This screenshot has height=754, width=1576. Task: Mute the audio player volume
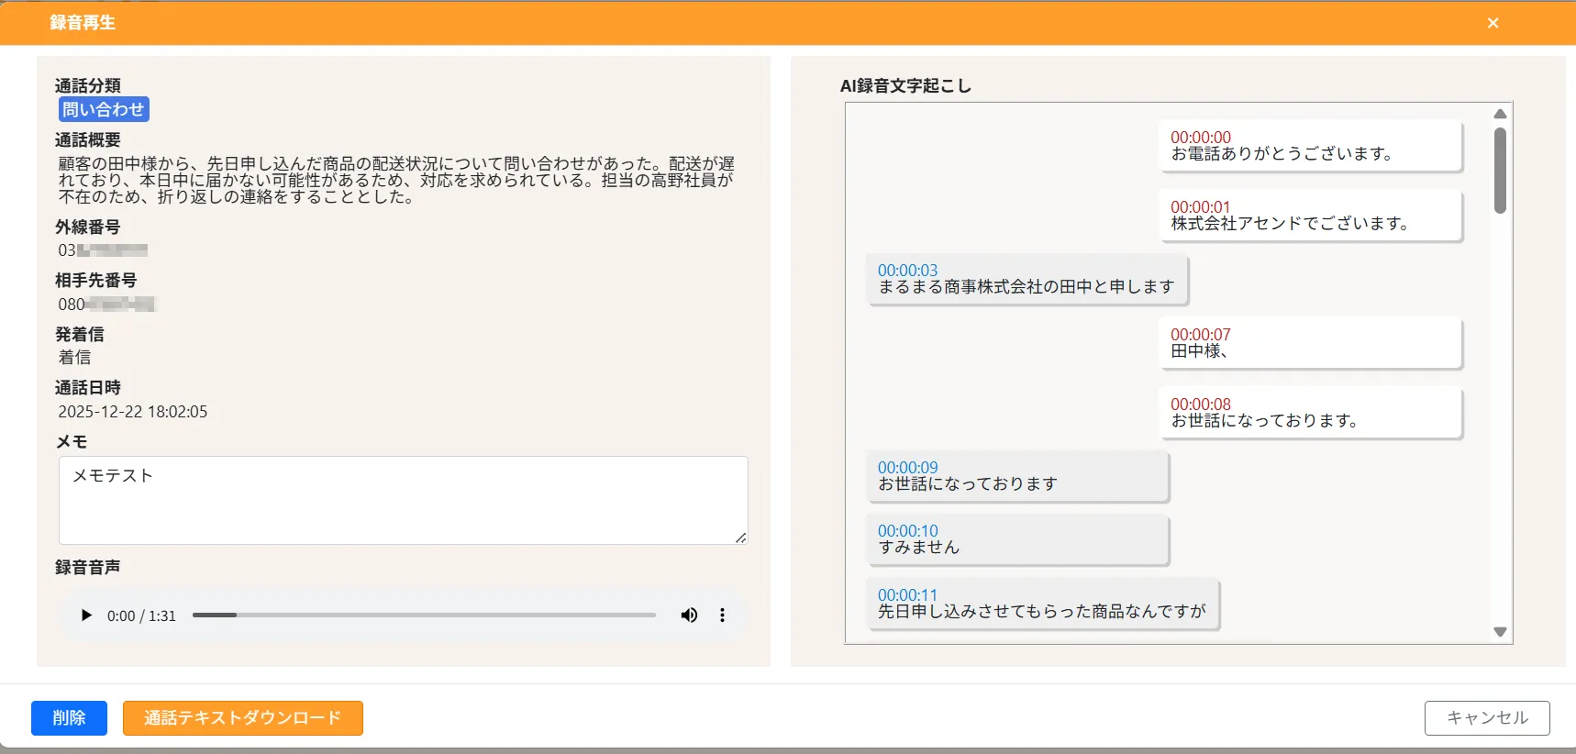(x=689, y=615)
